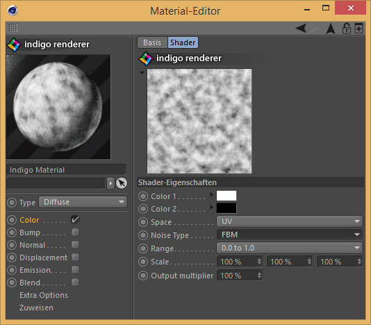This screenshot has width=371, height=325.
Task: Switch to the Basis tab
Action: point(152,42)
